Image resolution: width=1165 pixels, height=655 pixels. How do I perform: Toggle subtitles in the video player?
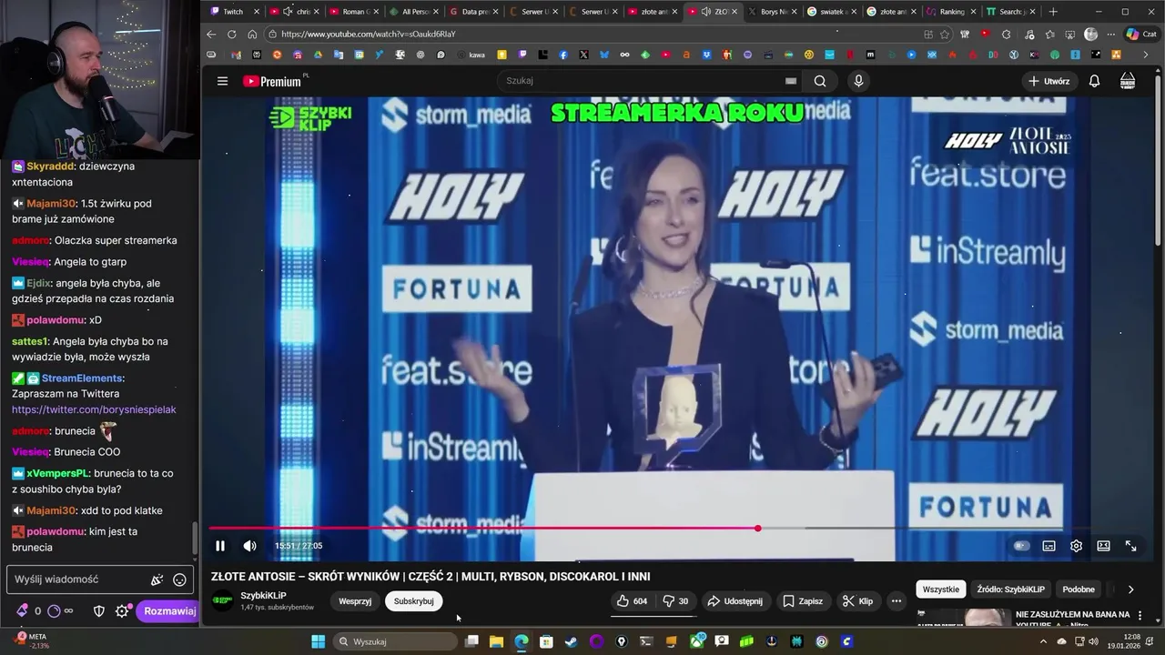pos(1048,546)
